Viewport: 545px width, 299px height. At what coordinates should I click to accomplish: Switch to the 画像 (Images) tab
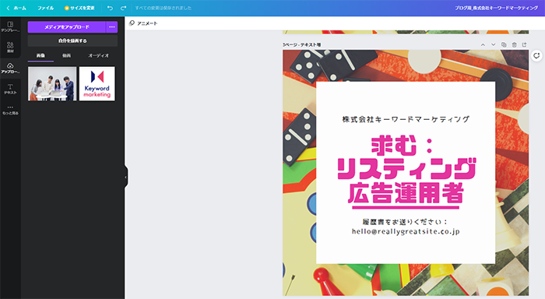pyautogui.click(x=40, y=55)
